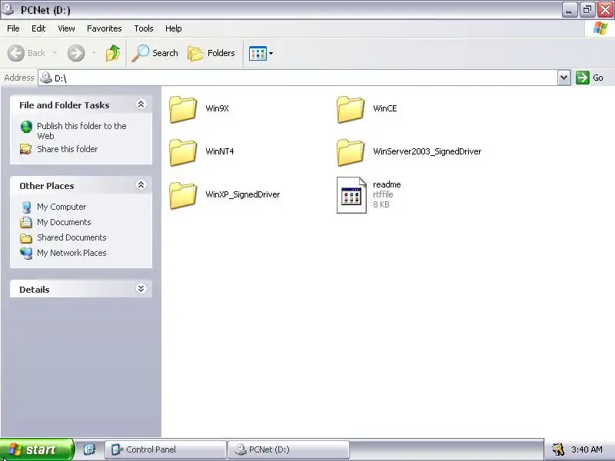The height and width of the screenshot is (461, 615).
Task: Click the 3:40 AM taskbar clock
Action: [x=587, y=449]
